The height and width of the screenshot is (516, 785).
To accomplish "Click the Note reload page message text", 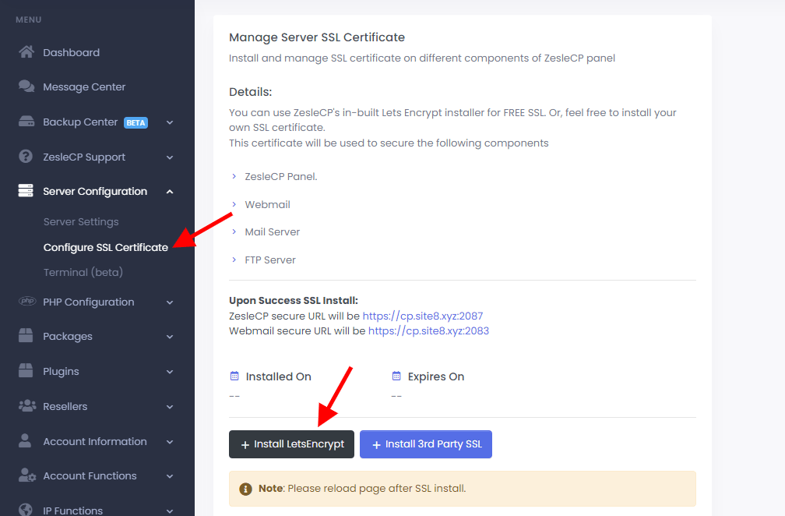I will coord(362,489).
